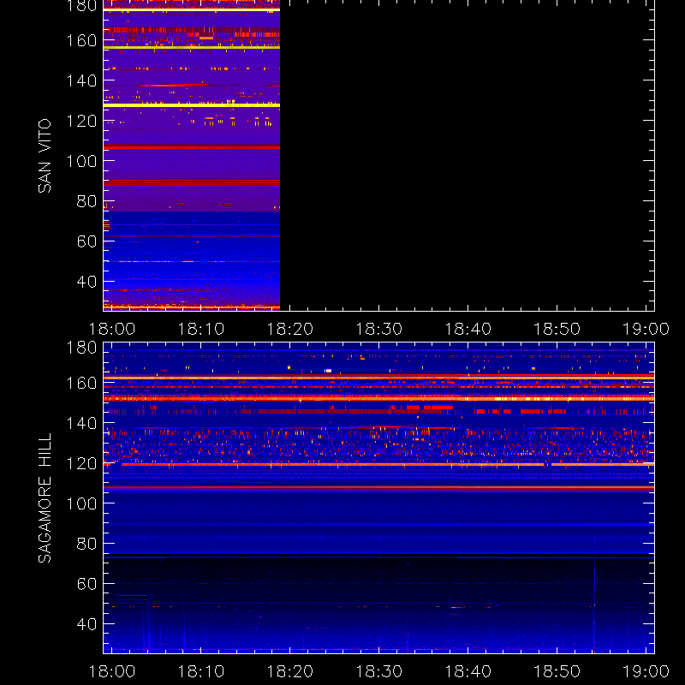
Task: Pick the 18:10 label under Sagamore Hill plot
Action: point(201,671)
